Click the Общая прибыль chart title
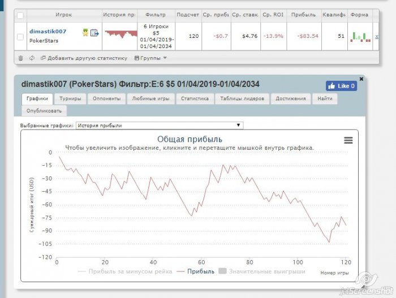This screenshot has height=298, width=396. (x=190, y=139)
